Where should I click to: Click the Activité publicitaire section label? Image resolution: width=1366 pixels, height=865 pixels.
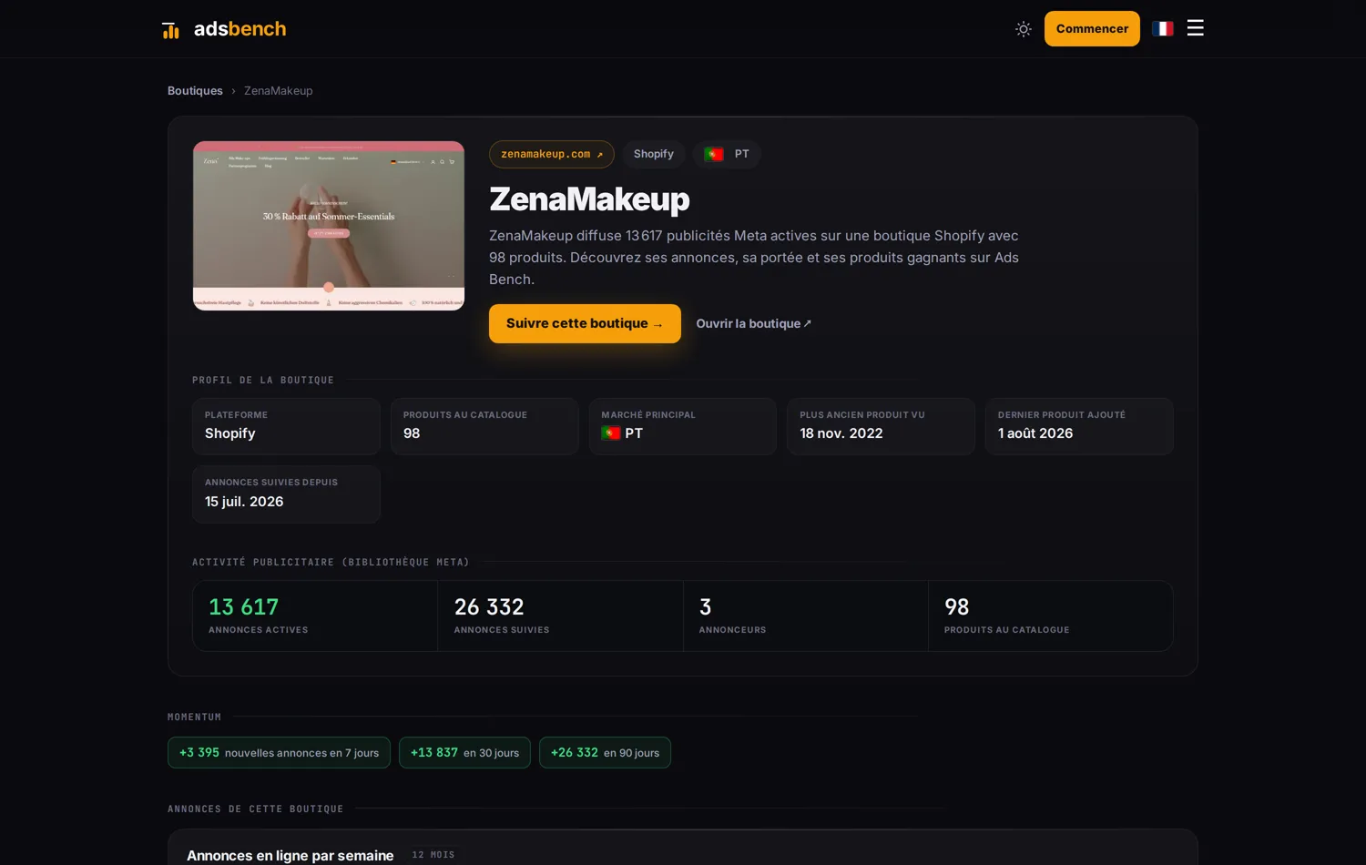click(331, 562)
